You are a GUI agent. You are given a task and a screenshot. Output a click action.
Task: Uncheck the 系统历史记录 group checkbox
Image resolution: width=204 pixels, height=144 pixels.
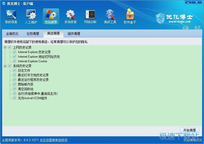tap(10, 66)
